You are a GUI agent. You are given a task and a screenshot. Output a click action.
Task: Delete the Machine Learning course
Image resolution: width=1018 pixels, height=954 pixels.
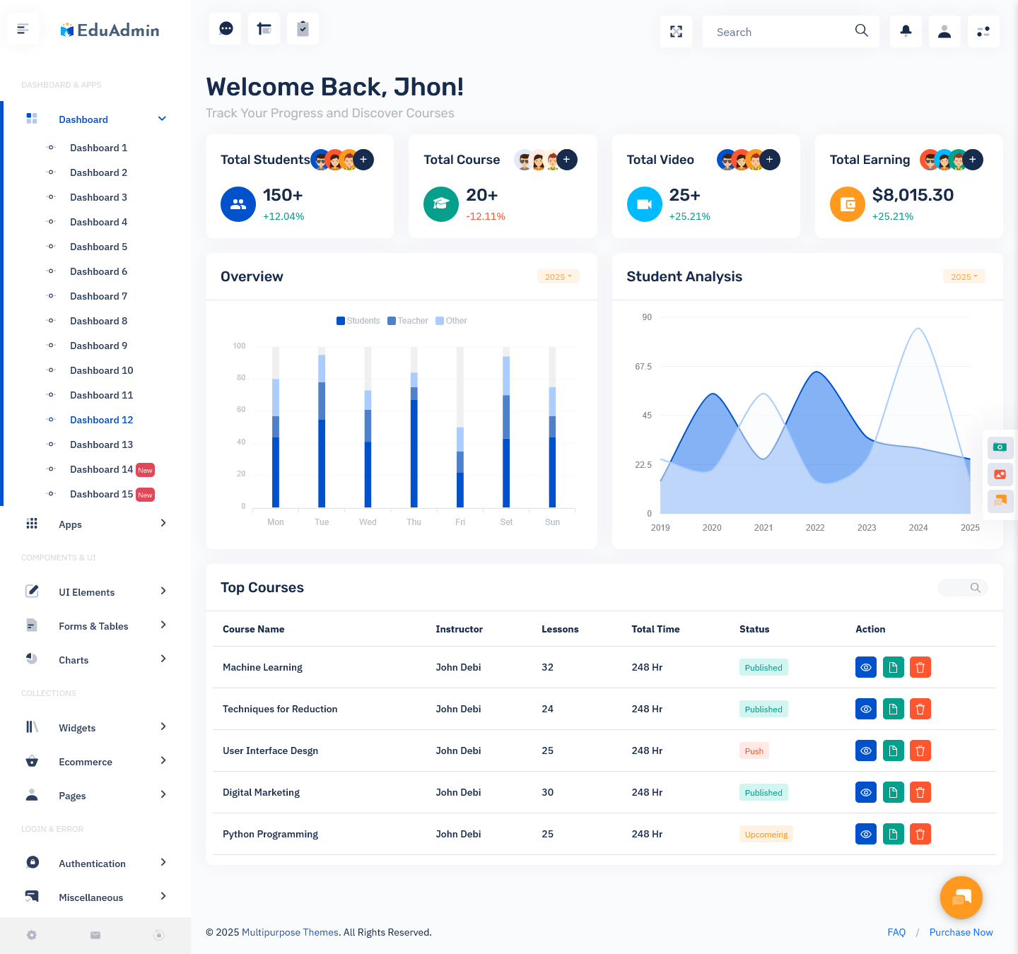[920, 667]
